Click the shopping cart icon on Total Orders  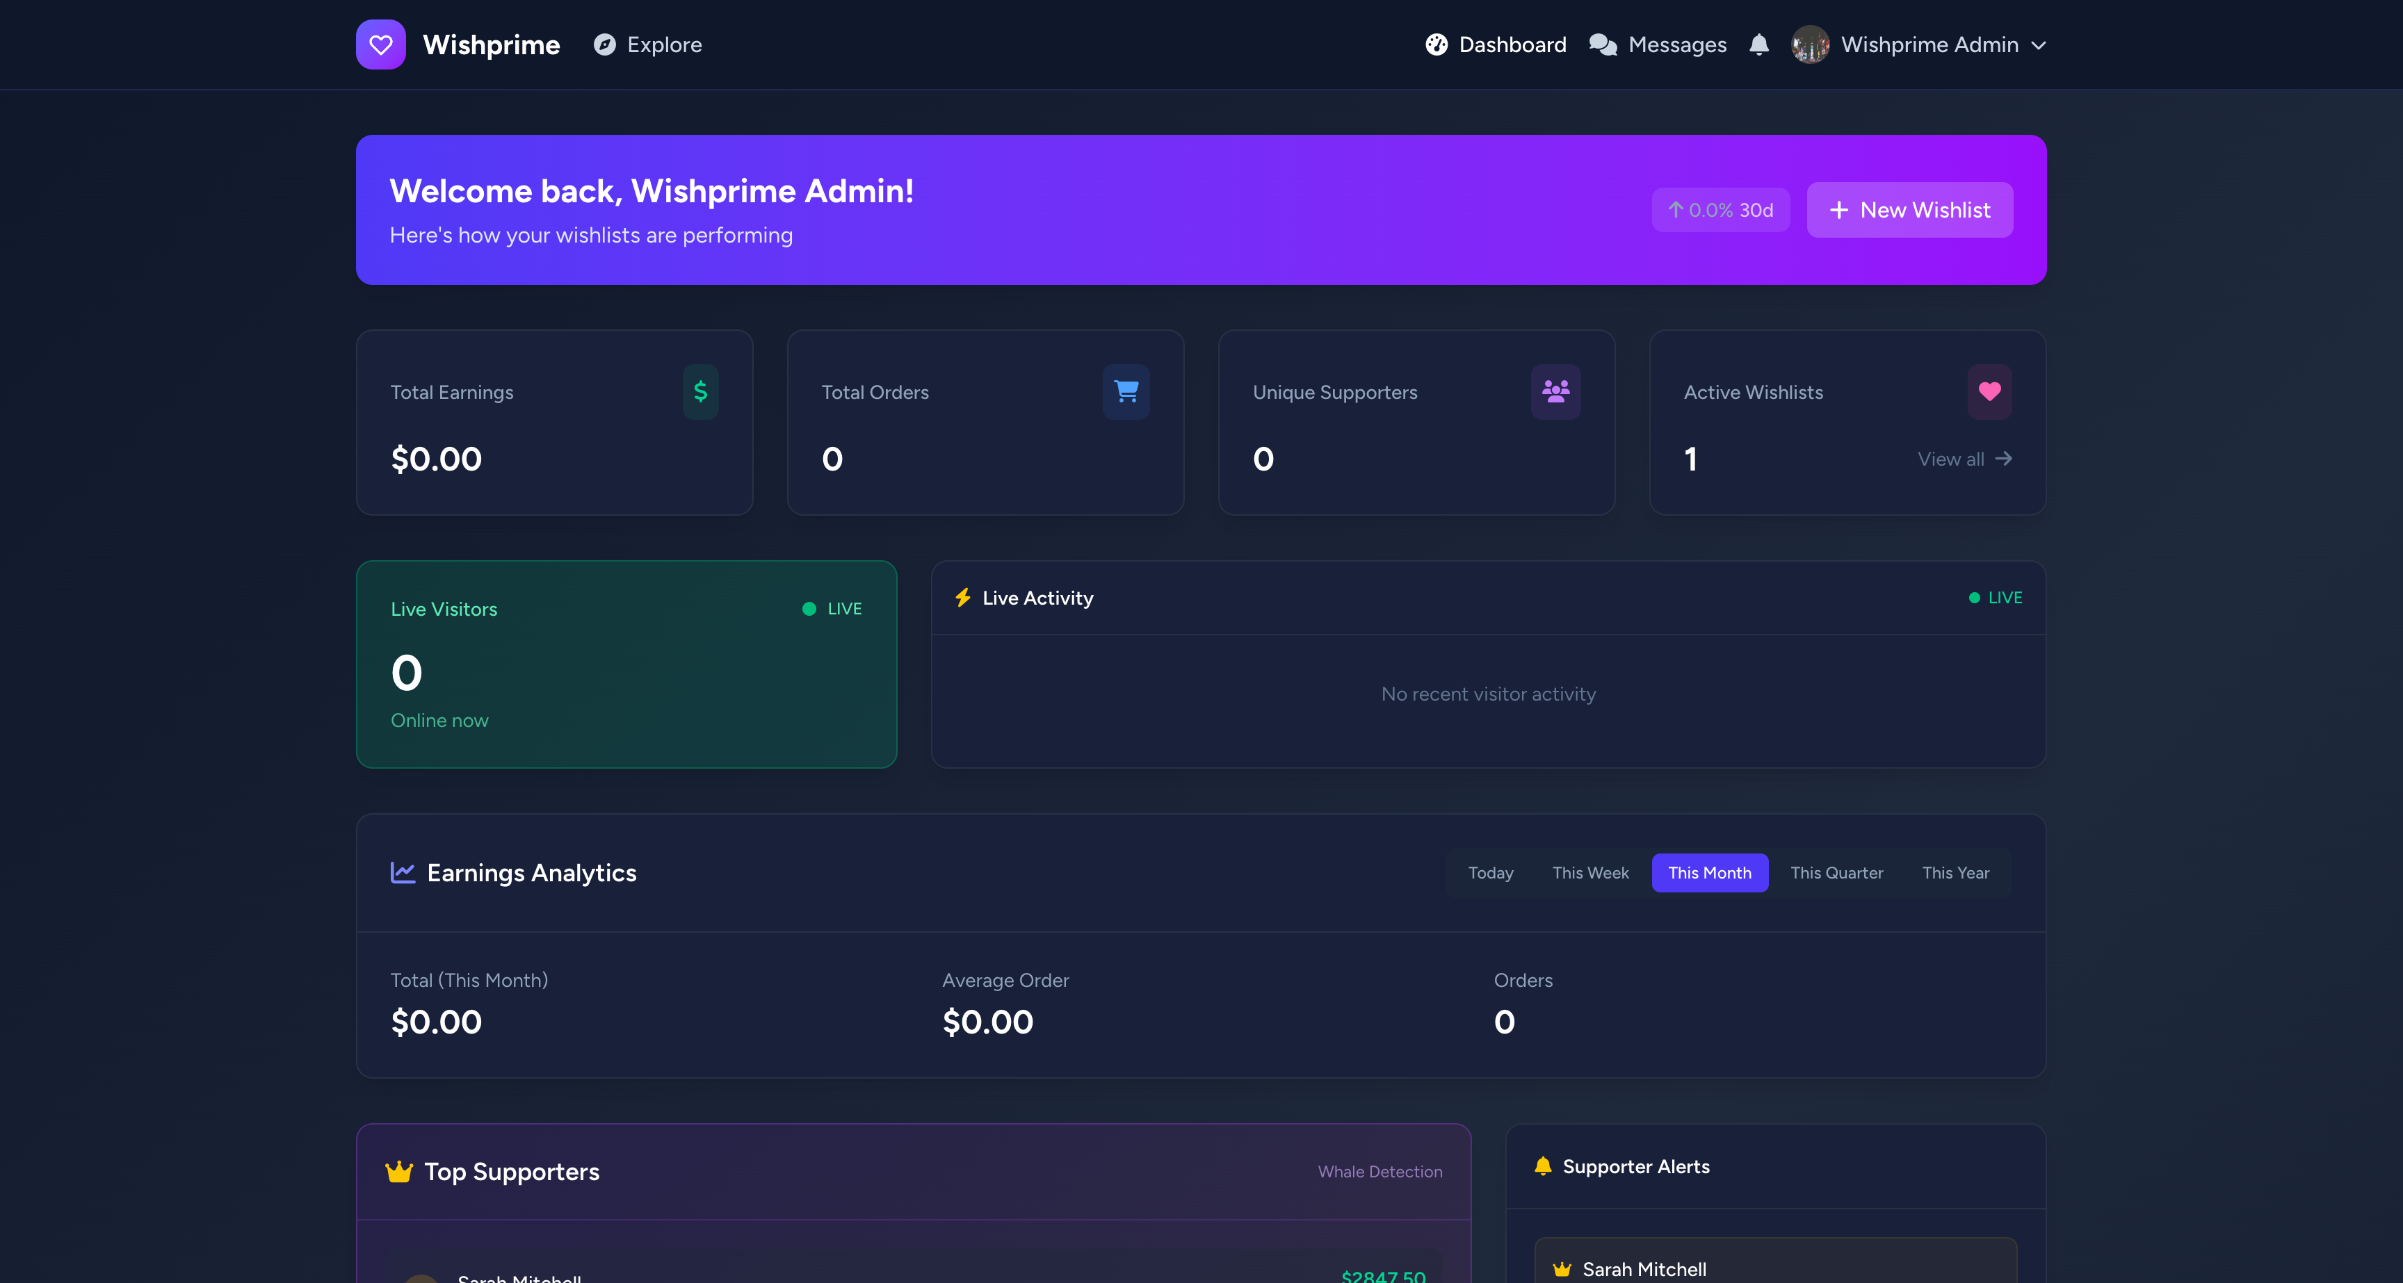[1127, 391]
